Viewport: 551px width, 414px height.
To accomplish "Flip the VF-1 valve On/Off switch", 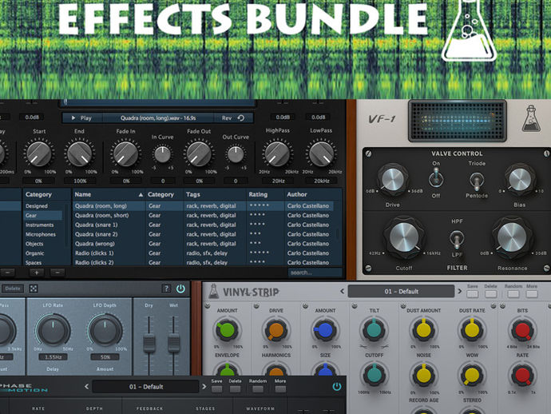I will (436, 178).
